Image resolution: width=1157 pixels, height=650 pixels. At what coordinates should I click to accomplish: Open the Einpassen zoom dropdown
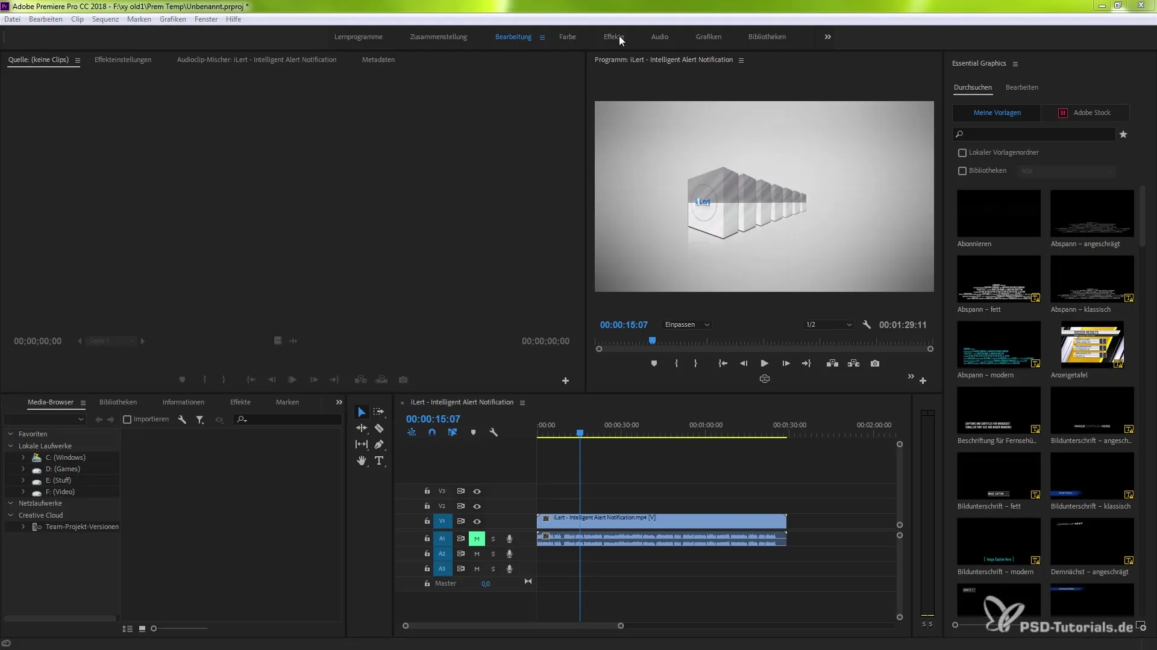[686, 324]
